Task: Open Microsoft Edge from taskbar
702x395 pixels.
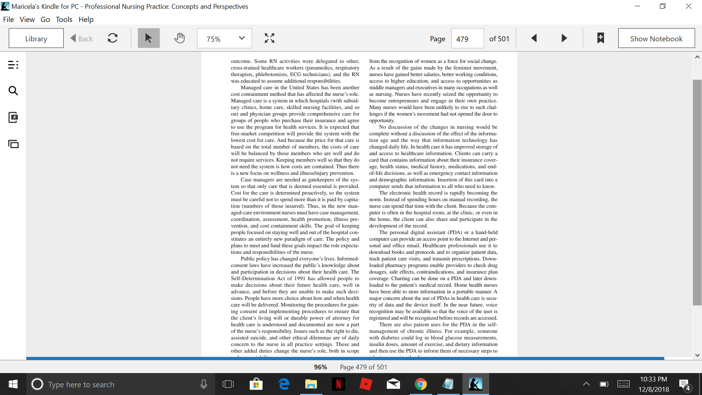Action: pyautogui.click(x=284, y=384)
